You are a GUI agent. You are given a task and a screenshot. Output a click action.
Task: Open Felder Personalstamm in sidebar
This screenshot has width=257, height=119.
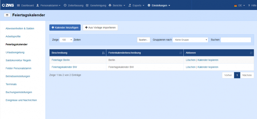18,68
